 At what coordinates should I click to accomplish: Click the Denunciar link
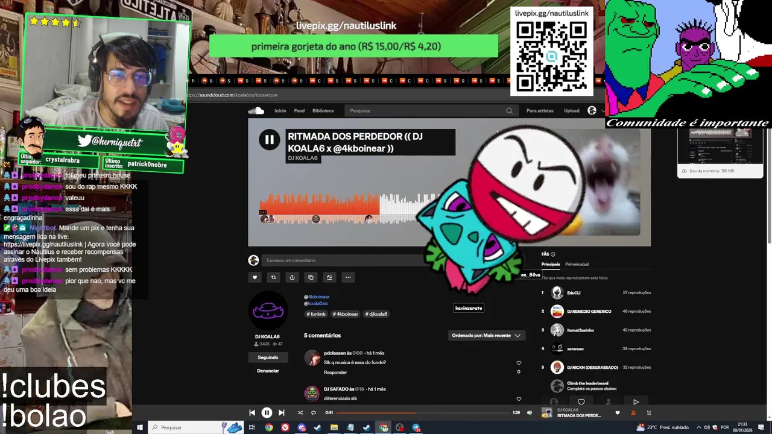point(268,371)
